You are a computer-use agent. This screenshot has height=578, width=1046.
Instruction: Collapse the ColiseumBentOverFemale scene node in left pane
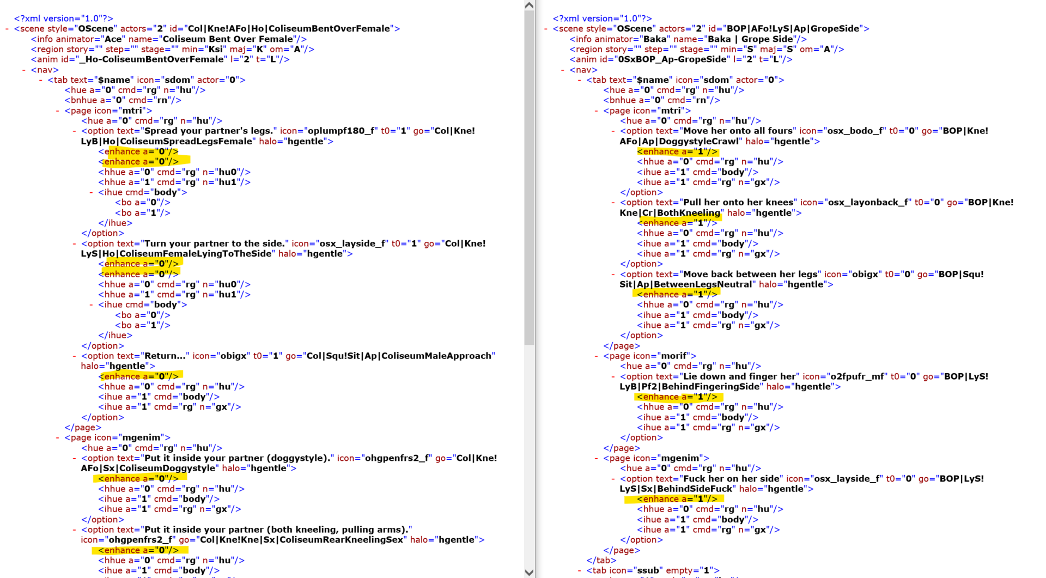click(7, 29)
